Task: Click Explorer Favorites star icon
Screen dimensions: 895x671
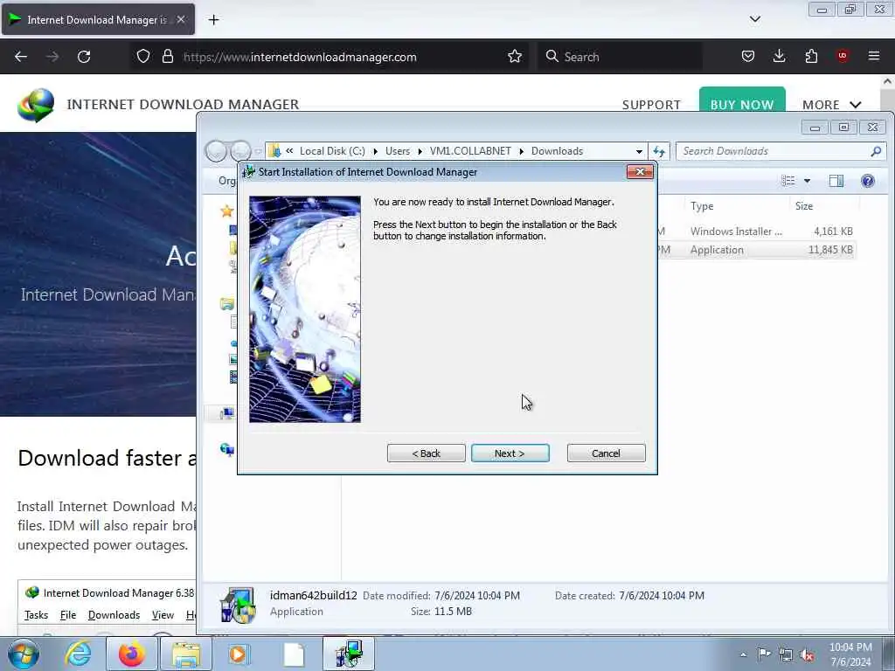Action: (227, 211)
